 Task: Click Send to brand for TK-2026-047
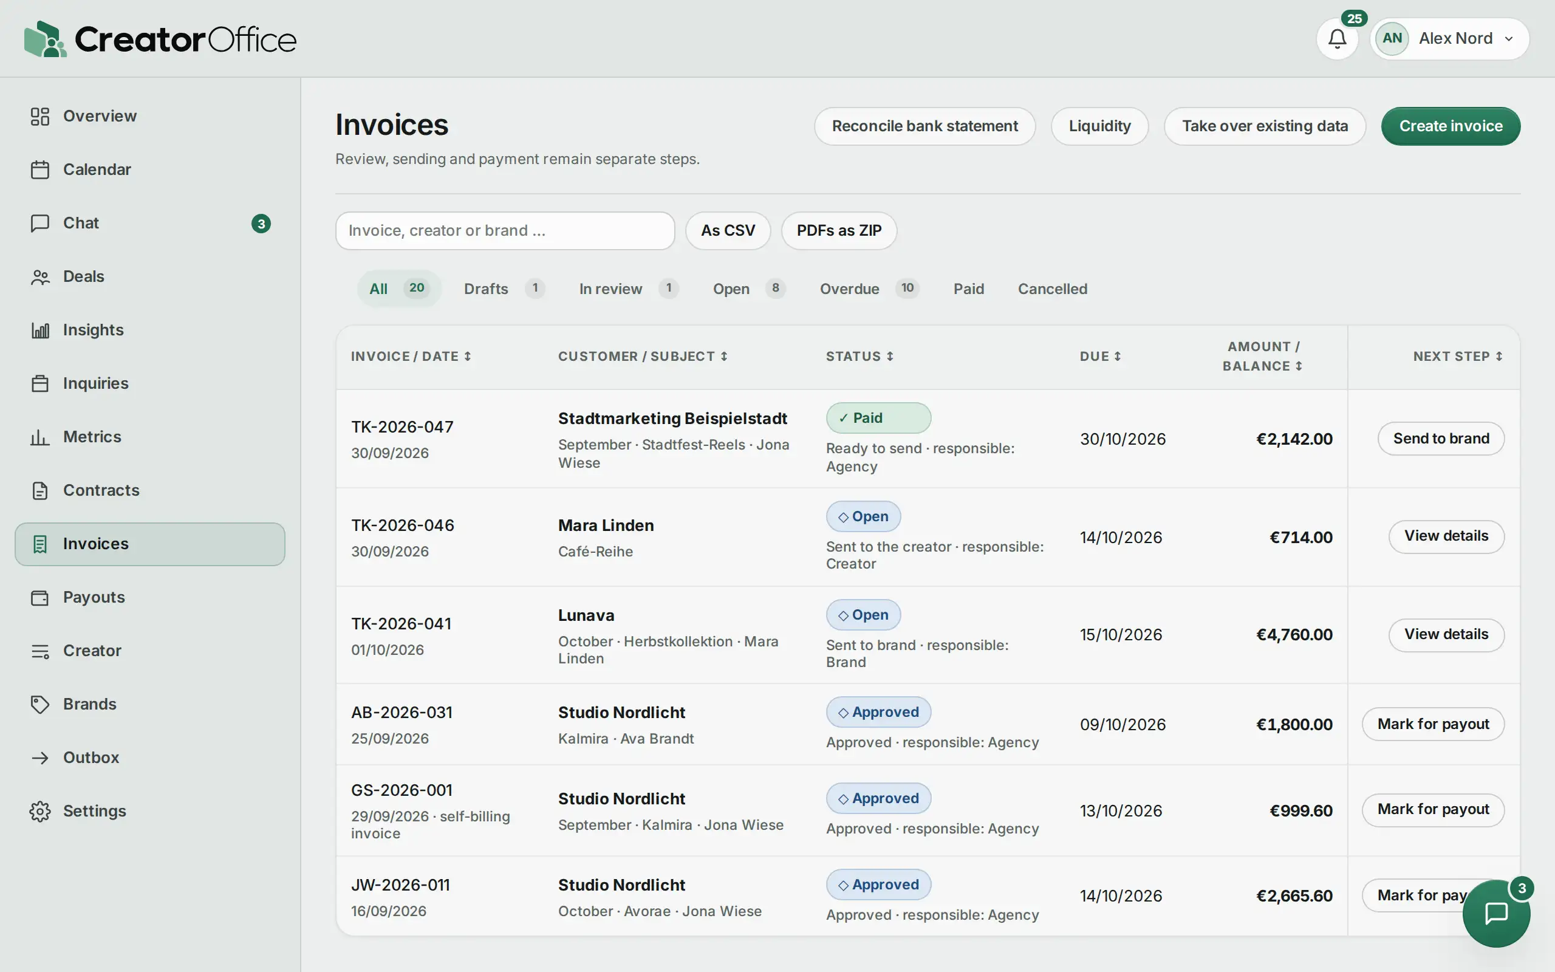1441,439
